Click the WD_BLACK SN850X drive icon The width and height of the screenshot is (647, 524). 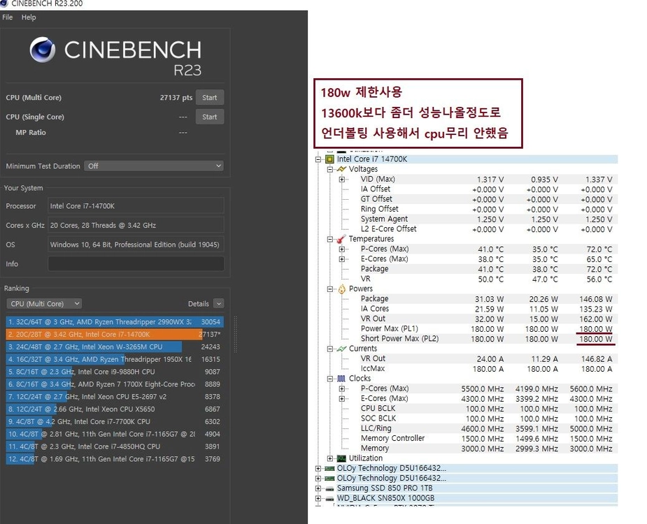click(x=329, y=498)
